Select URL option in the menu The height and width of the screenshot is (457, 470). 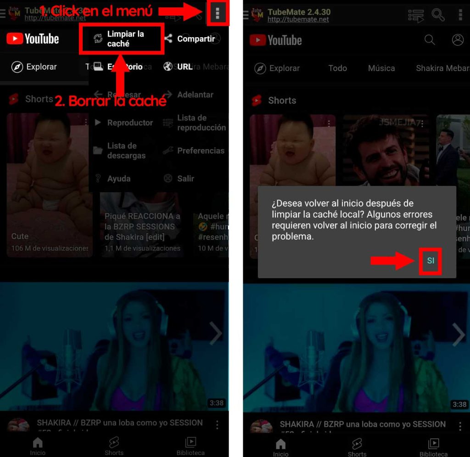179,67
